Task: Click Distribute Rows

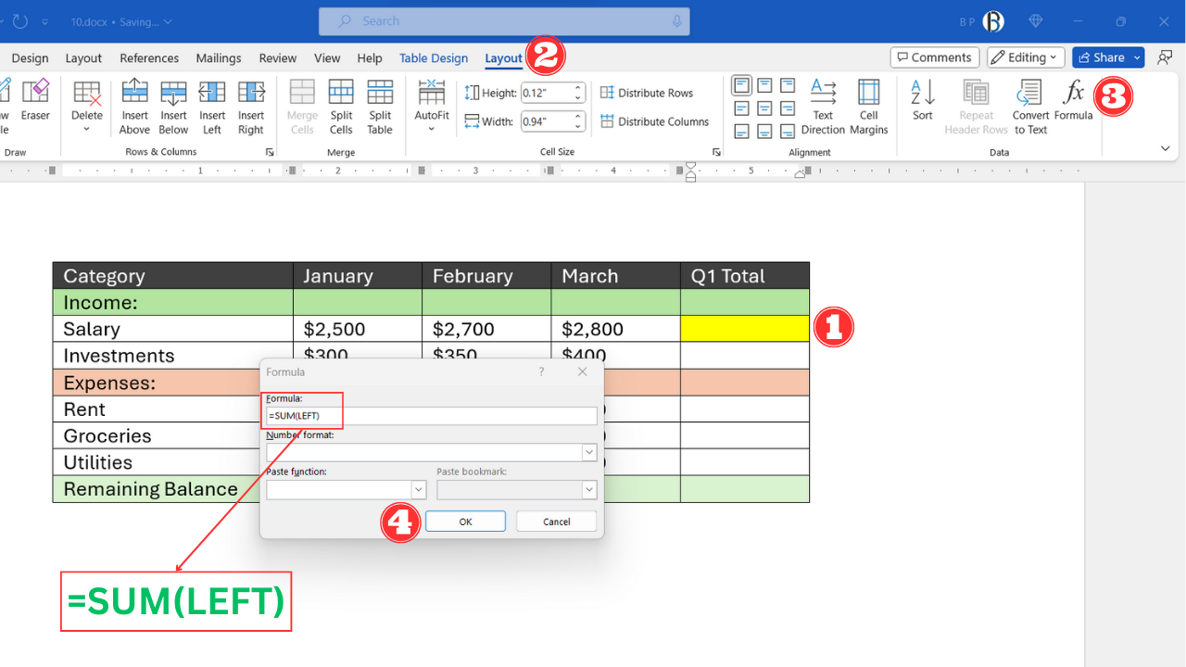Action: coord(649,93)
